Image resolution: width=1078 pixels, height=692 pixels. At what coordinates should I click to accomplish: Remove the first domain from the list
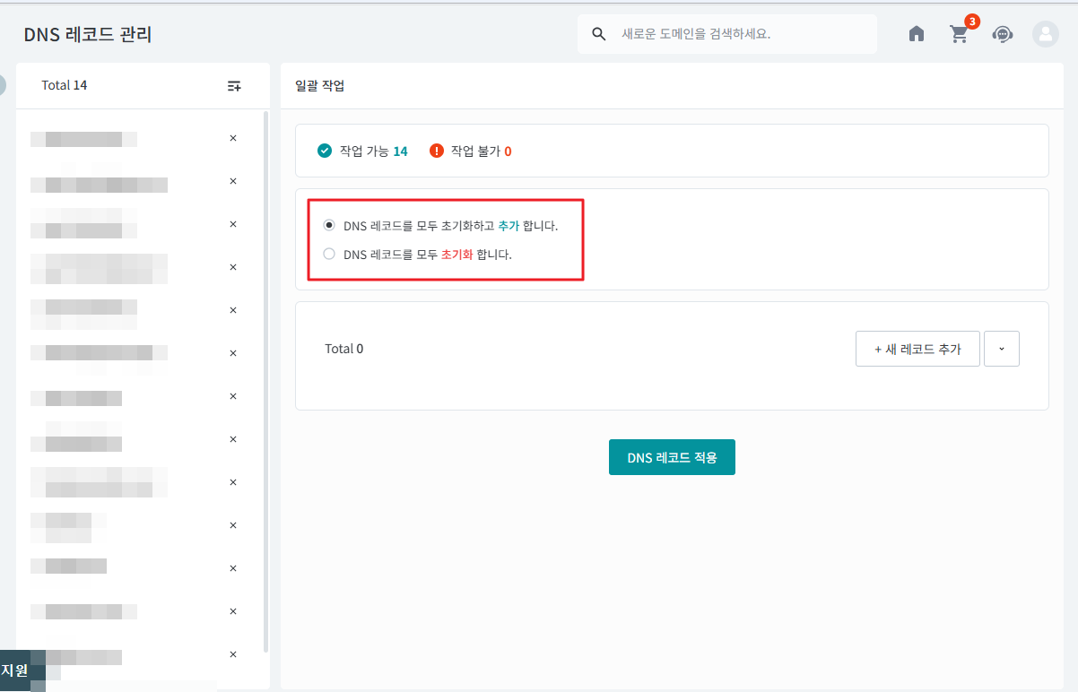click(233, 138)
